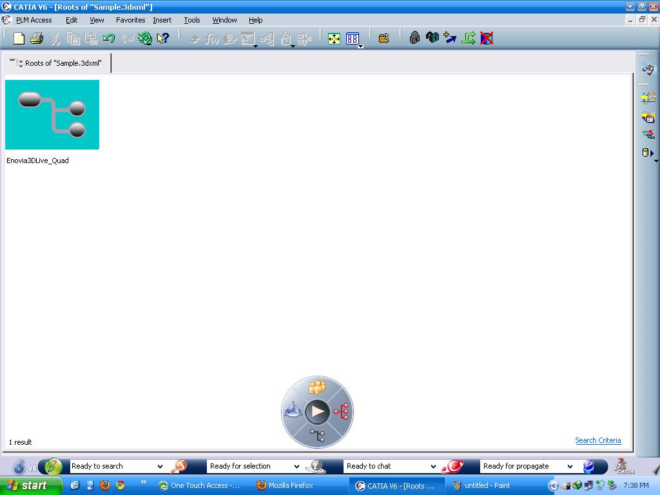The height and width of the screenshot is (495, 660).
Task: Open the Tools menu
Action: click(x=192, y=20)
